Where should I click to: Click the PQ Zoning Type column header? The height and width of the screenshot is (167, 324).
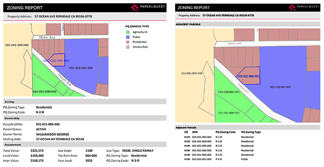click(x=251, y=132)
